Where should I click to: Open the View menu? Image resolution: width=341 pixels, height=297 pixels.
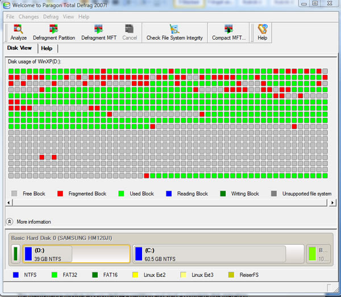point(68,16)
